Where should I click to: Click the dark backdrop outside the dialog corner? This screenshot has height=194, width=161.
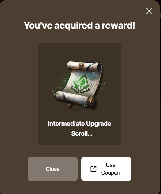click(160, 1)
